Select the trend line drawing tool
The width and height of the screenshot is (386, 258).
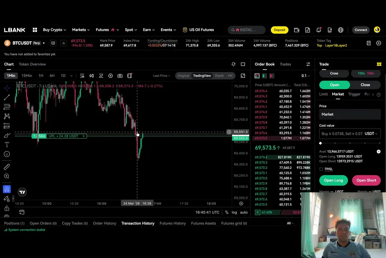pyautogui.click(x=7, y=97)
